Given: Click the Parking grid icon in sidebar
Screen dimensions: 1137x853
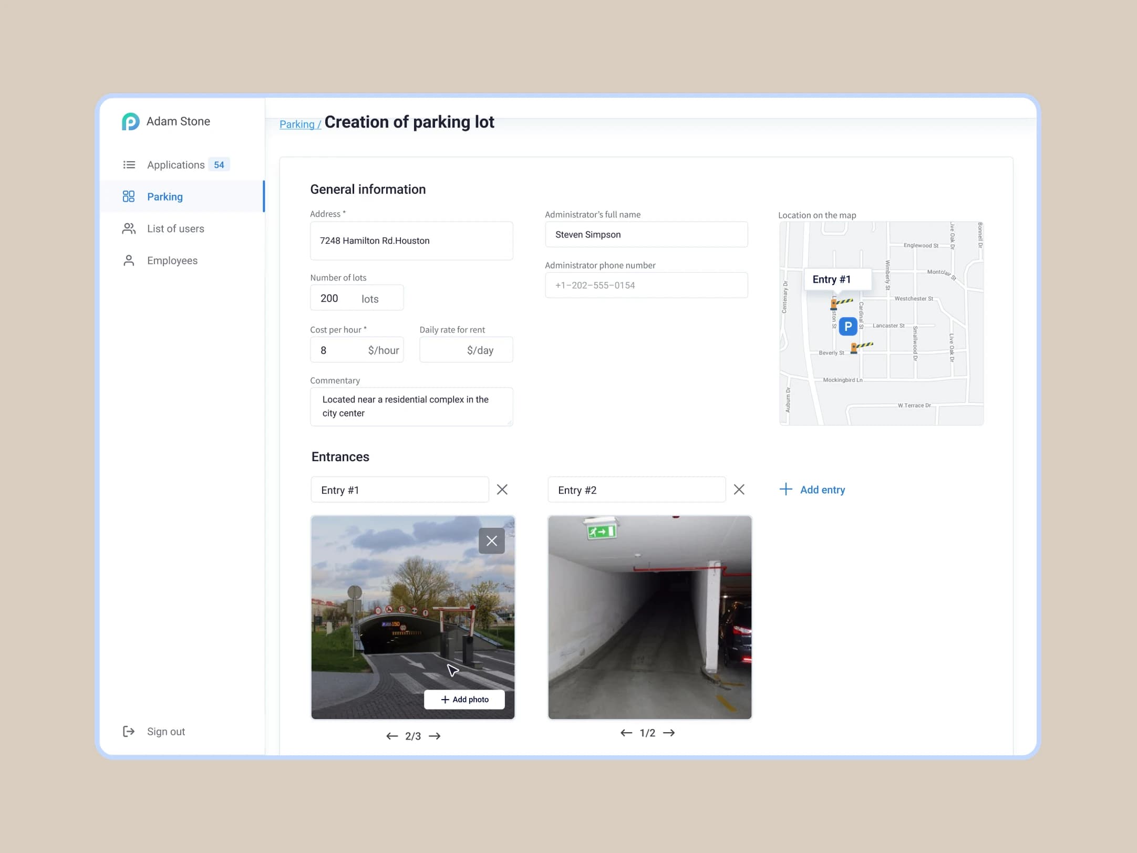Looking at the screenshot, I should coord(129,196).
